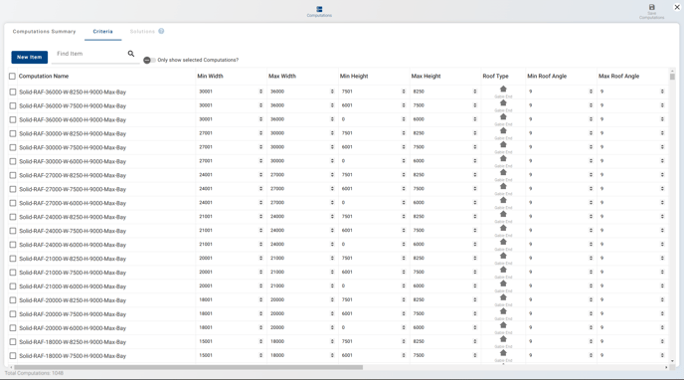This screenshot has height=380, width=684.
Task: Adjust Max Height stepper for Solid-RAF-21000-W-7500-H-9000-Max-Bay
Action: pos(474,273)
